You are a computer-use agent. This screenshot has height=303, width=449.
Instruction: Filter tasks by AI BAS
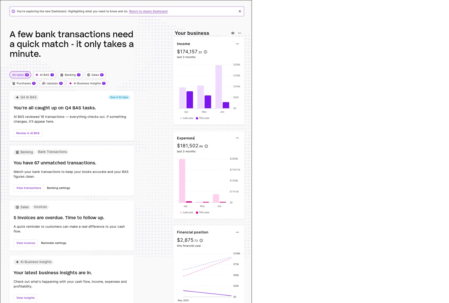44,75
